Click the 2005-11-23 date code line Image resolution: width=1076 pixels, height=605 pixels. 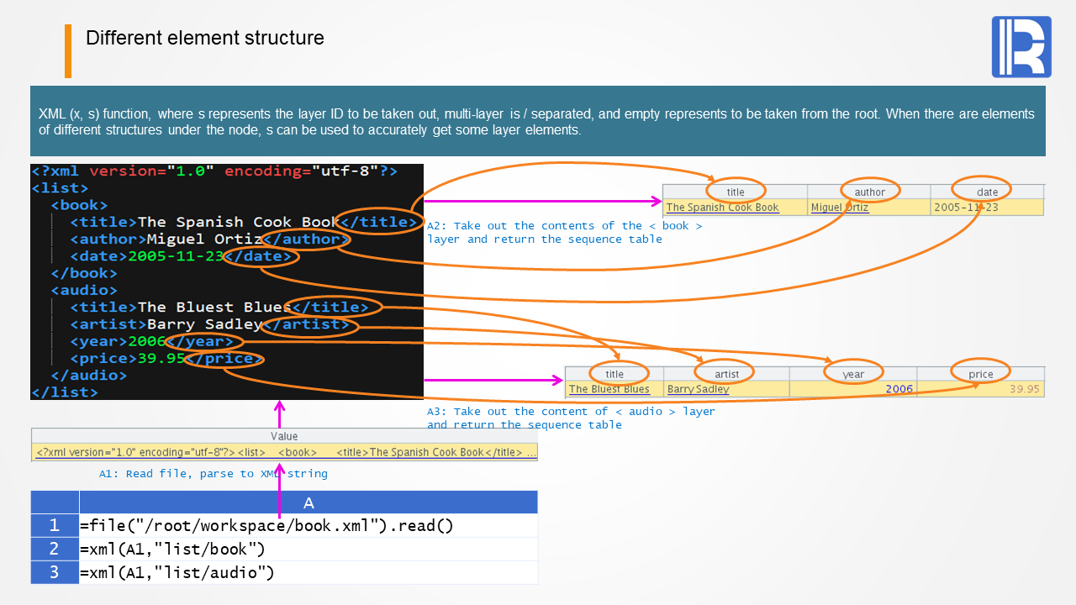coord(181,256)
